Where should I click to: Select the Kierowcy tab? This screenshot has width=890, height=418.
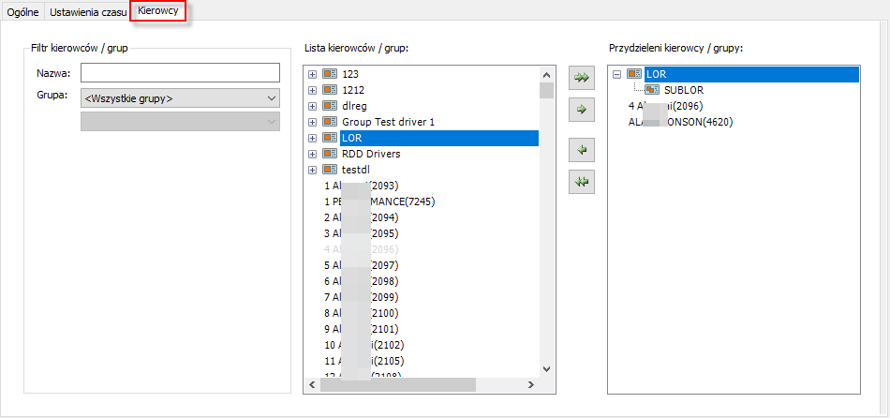157,11
